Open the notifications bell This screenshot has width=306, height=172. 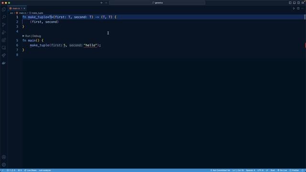303,171
